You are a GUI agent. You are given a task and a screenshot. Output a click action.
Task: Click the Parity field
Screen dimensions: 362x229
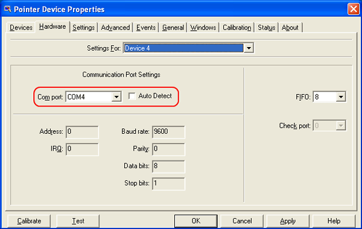click(168, 149)
